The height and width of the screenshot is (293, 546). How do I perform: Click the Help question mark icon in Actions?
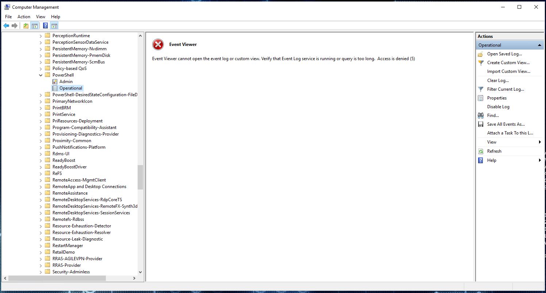(480, 160)
